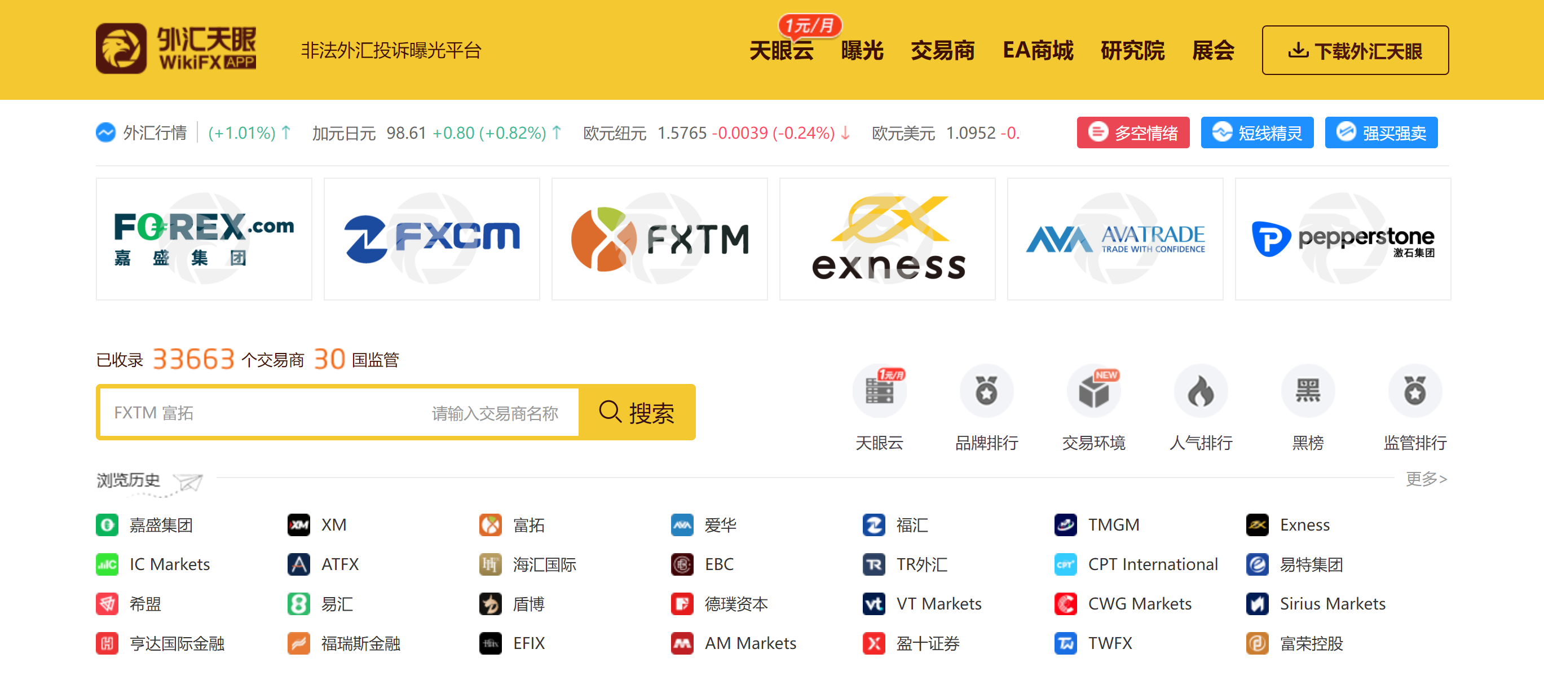Click the VT Markets broker icon
Screen dimensions: 1544x689
[874, 604]
